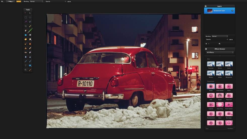The width and height of the screenshot is (247, 139).
Task: Select the Red Eye tool
Action: pos(25,52)
